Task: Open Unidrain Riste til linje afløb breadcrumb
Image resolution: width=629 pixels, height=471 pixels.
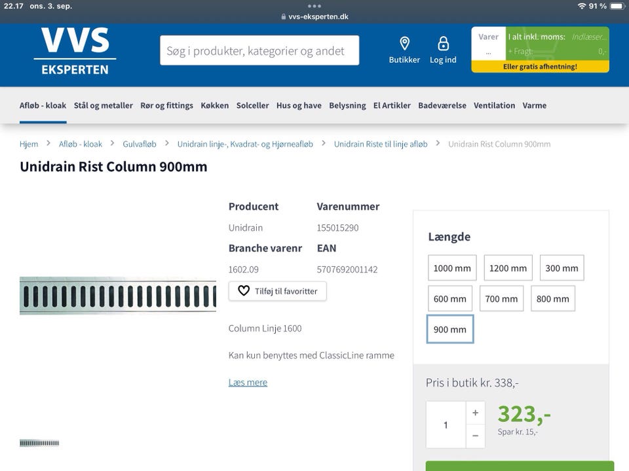Action: click(381, 144)
